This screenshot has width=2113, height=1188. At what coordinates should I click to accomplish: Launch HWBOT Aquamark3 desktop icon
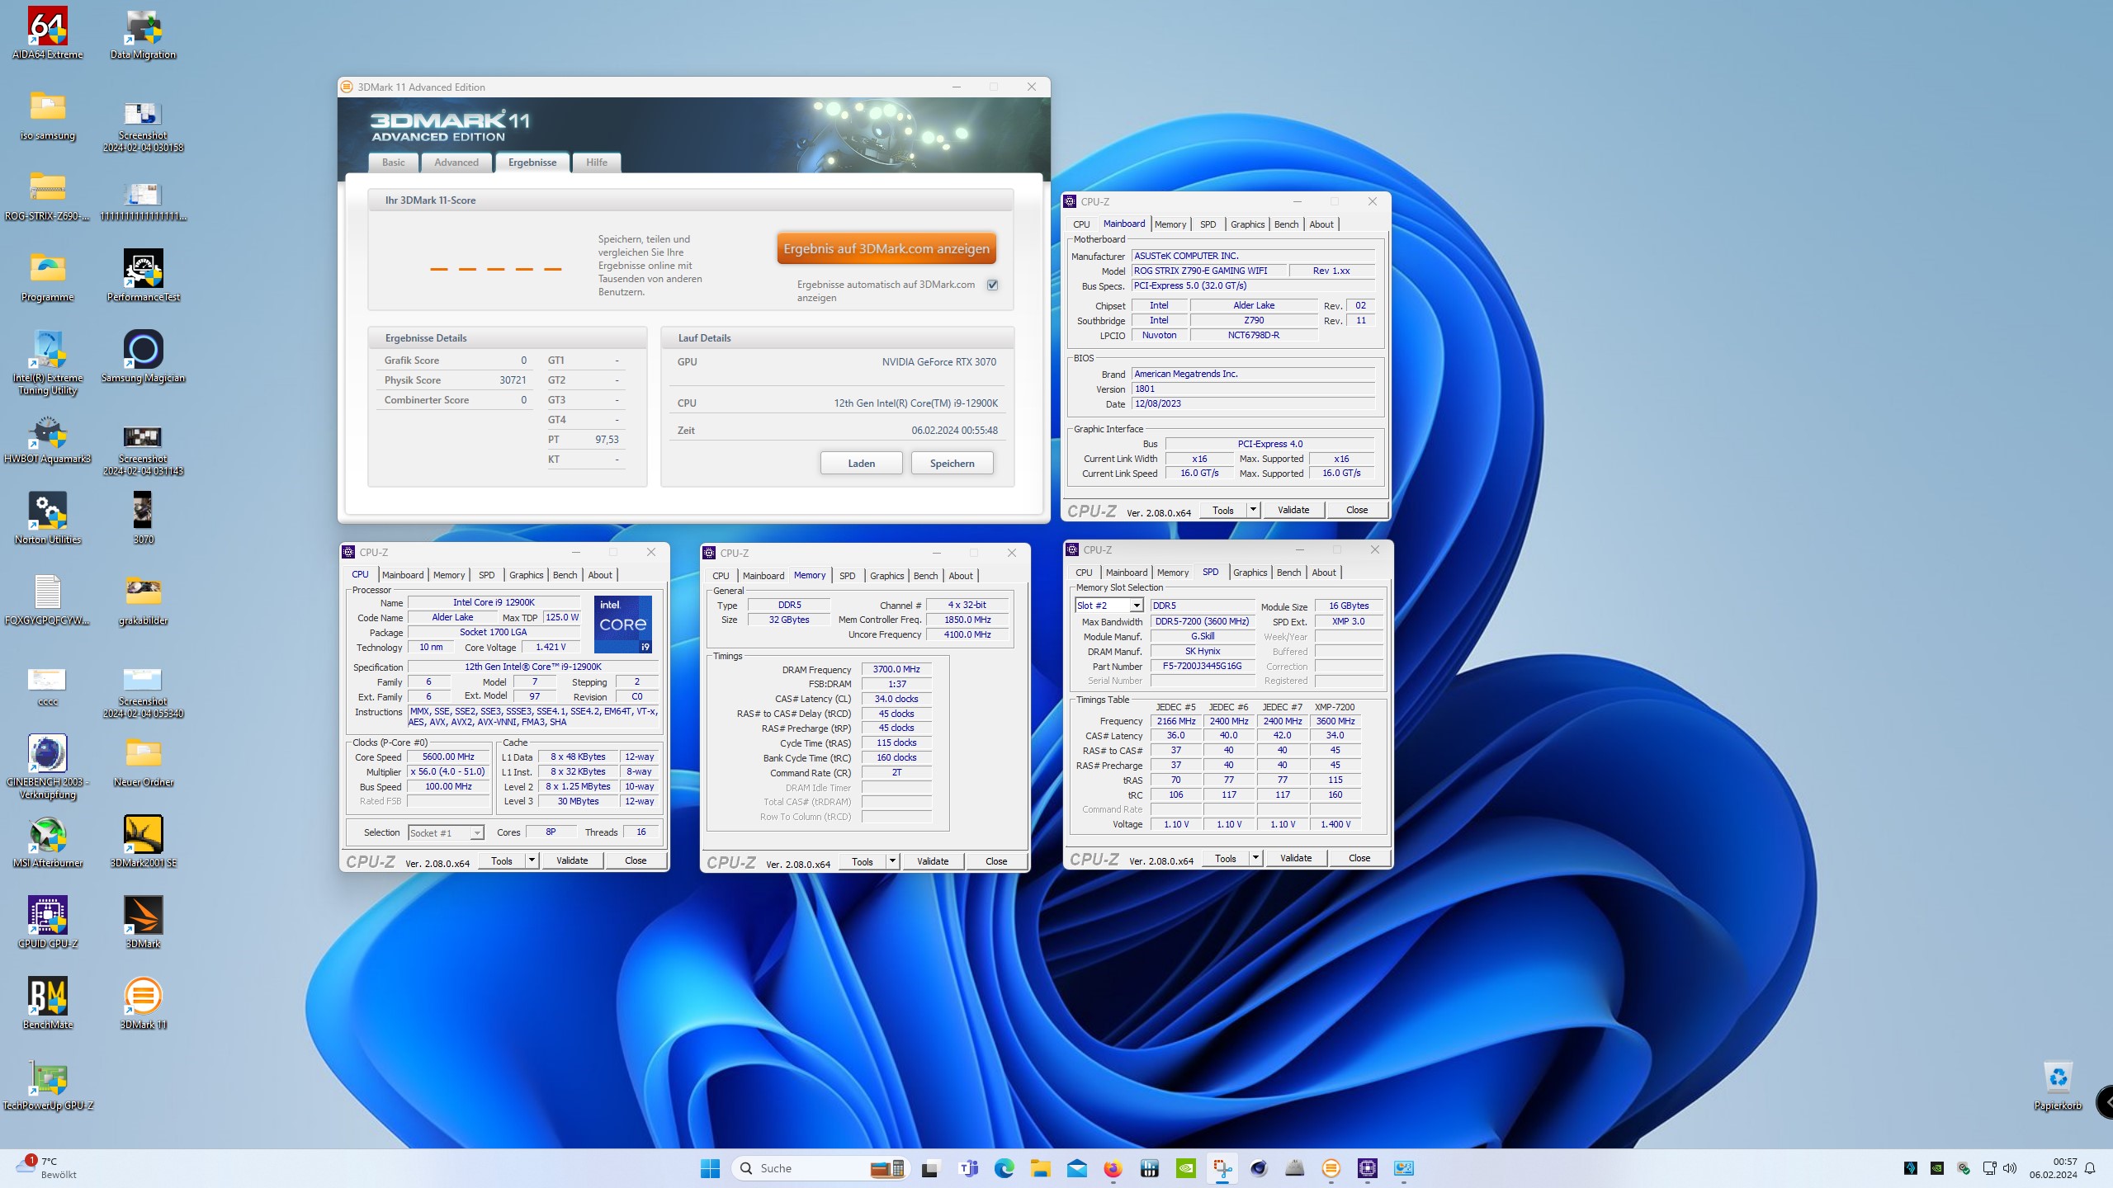(47, 438)
